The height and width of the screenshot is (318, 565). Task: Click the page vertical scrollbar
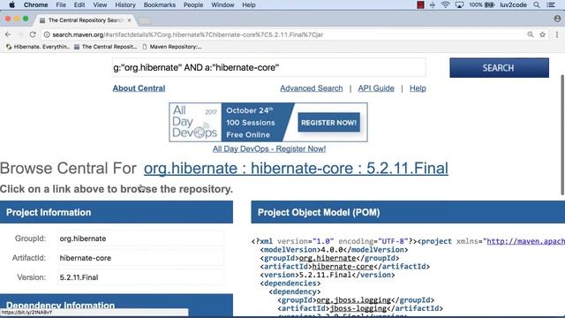562,135
